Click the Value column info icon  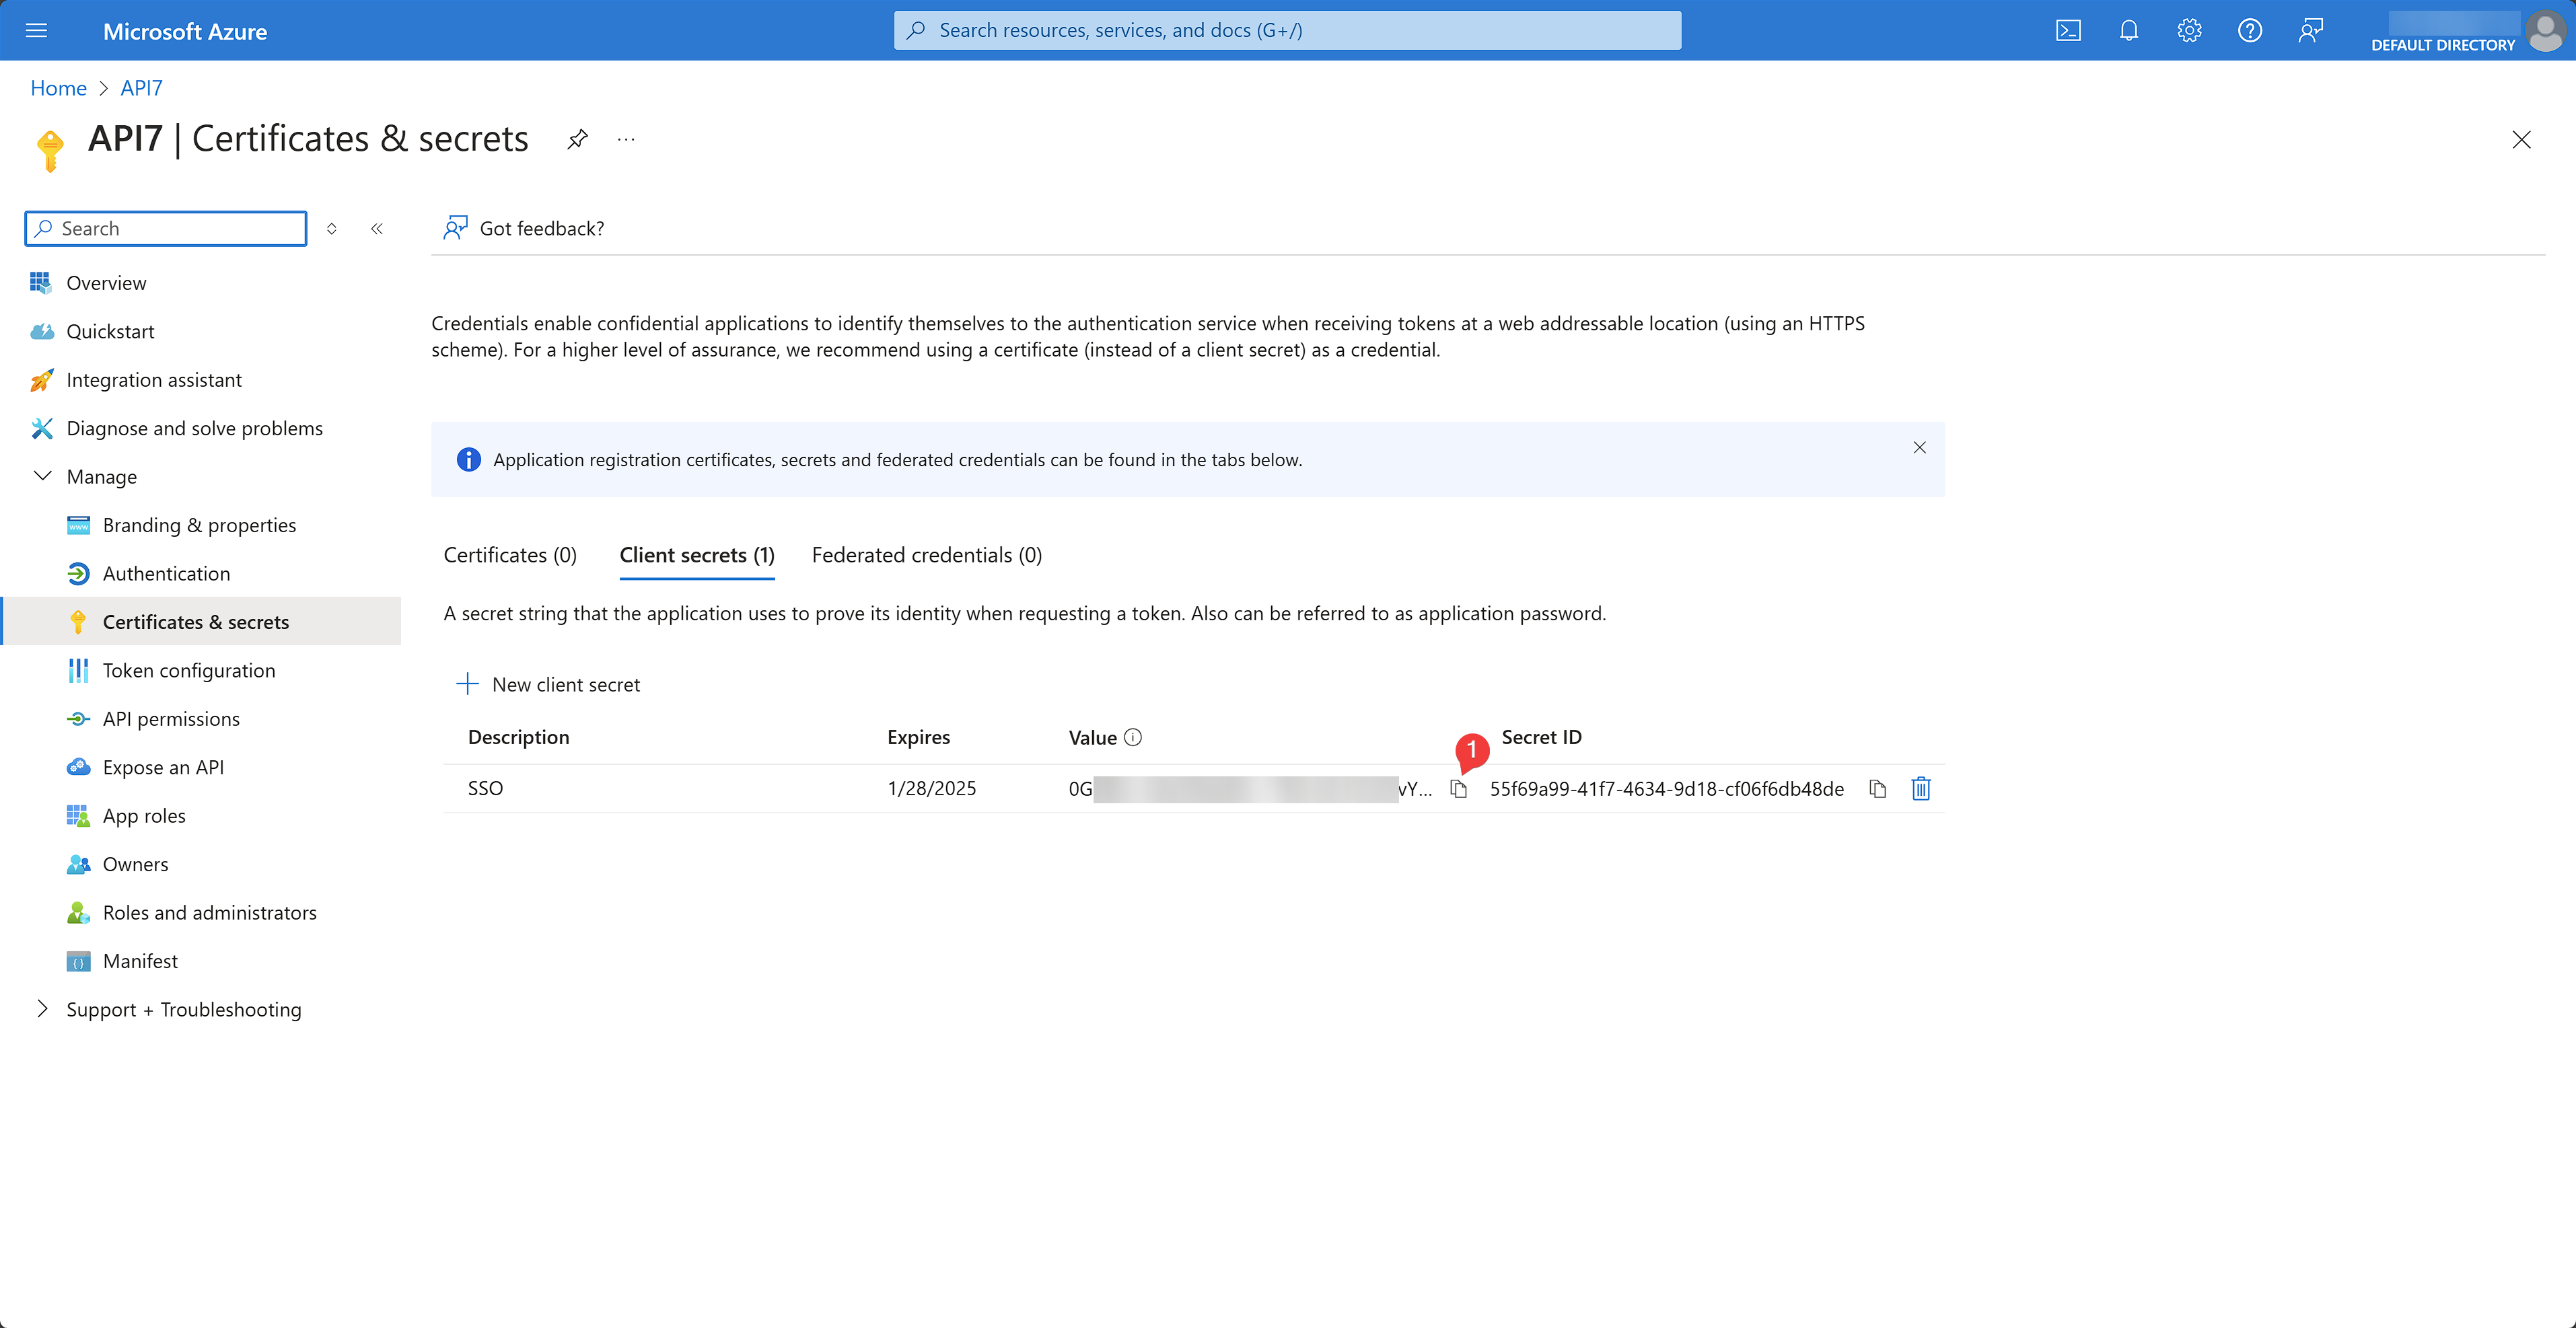tap(1132, 737)
